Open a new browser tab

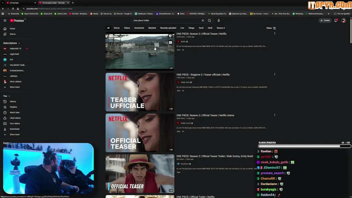[73, 3]
